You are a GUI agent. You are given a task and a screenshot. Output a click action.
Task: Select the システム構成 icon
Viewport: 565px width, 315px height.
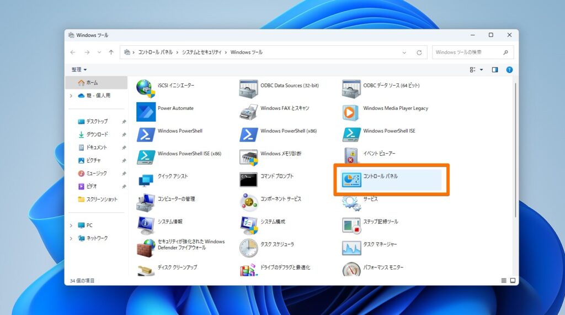coord(249,225)
